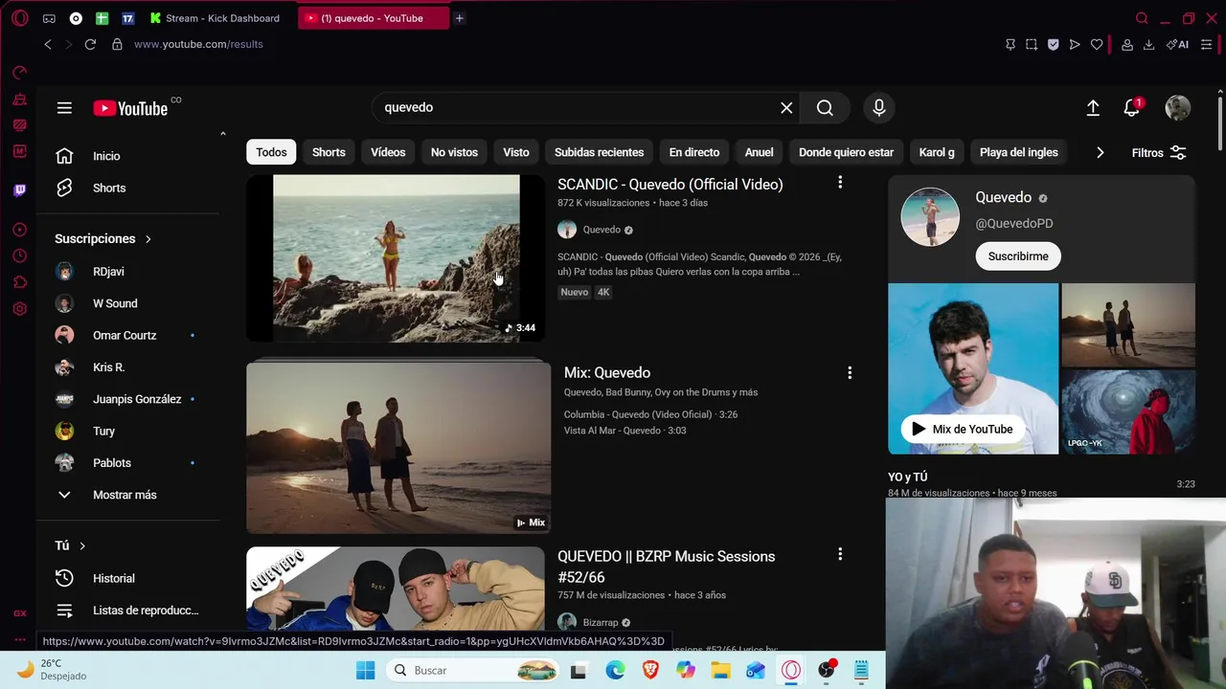The height and width of the screenshot is (689, 1226).
Task: Open QUEVEDO || BZRP Music Sessions title
Action: (667, 566)
